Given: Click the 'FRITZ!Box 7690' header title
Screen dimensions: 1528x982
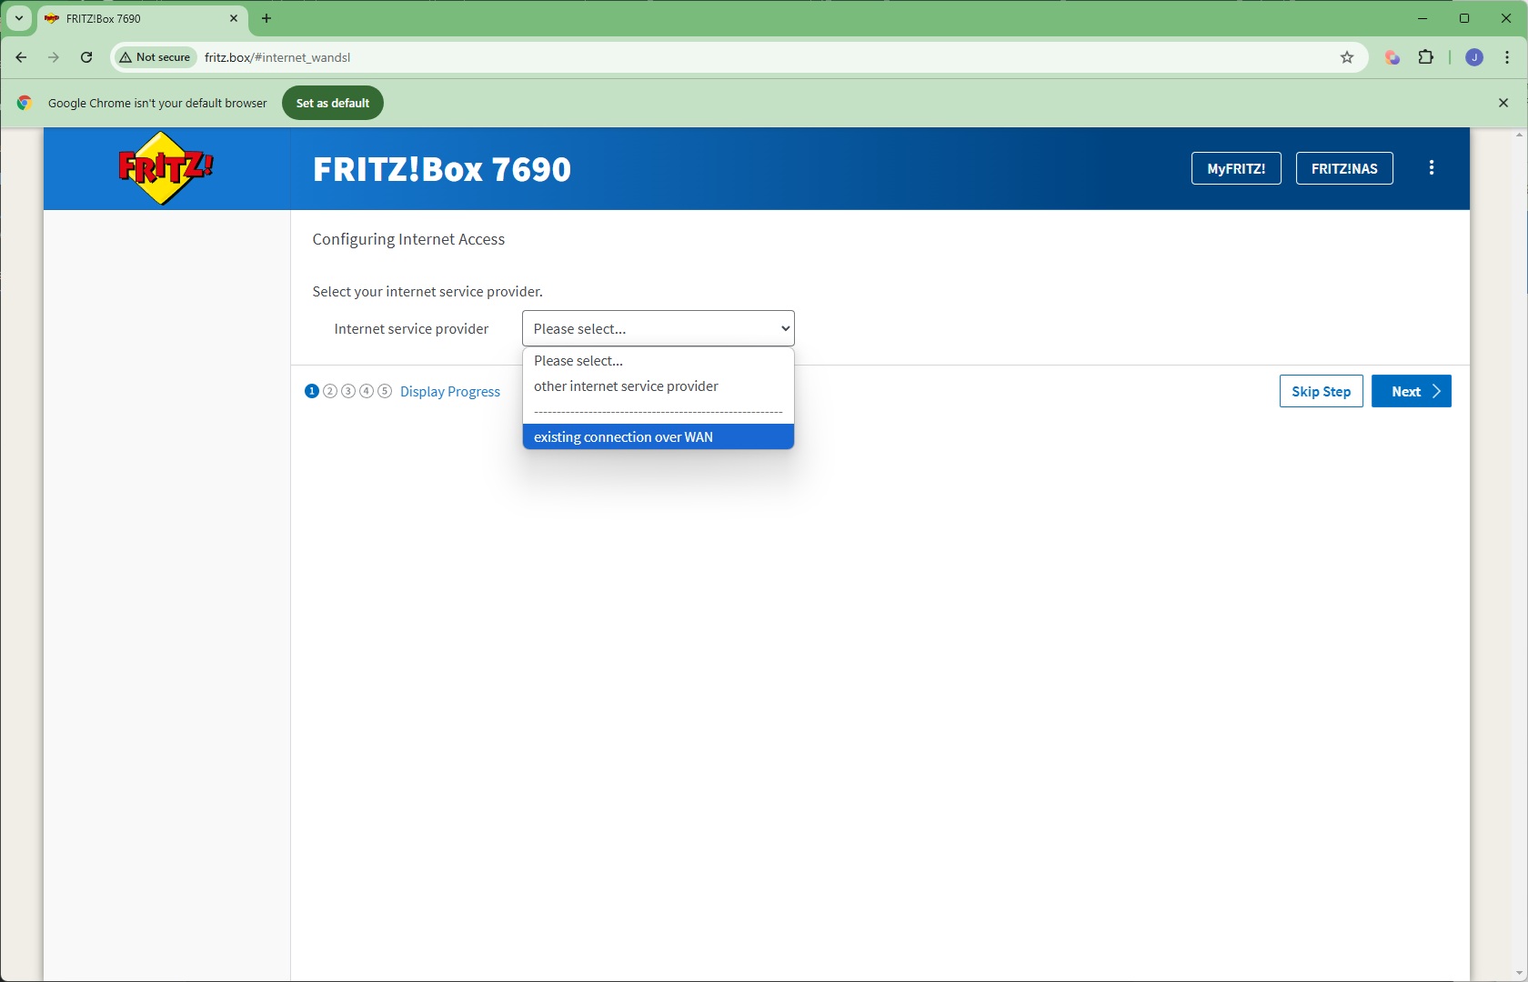Looking at the screenshot, I should [x=442, y=169].
